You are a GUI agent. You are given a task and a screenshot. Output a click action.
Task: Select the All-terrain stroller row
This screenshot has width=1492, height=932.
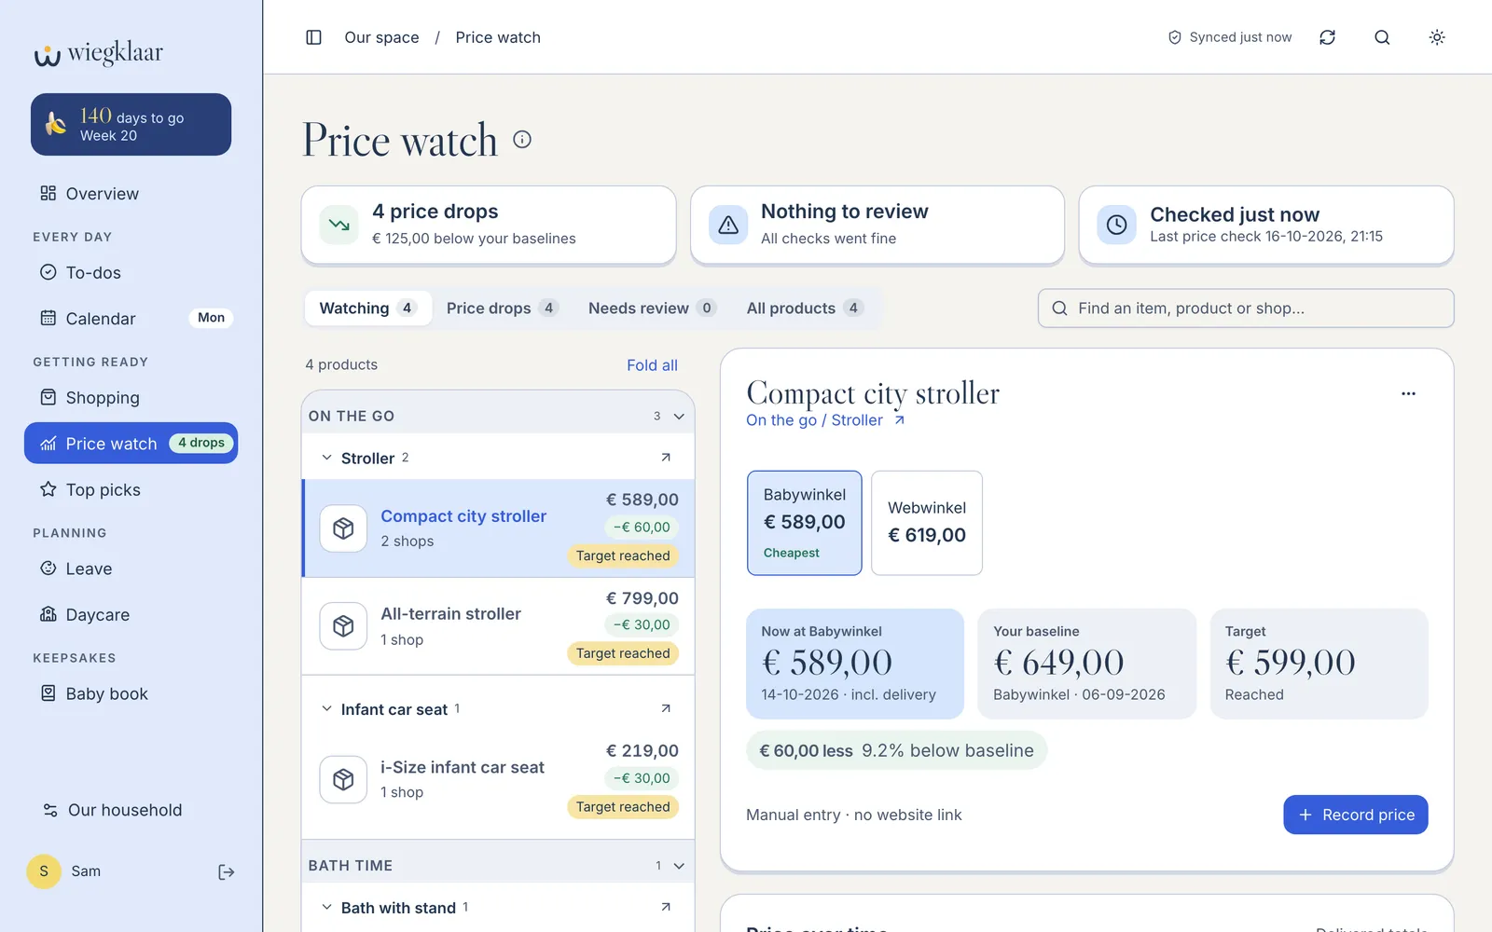(498, 626)
